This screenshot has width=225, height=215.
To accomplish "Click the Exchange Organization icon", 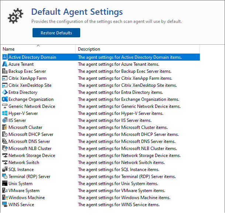I will click(5, 99).
